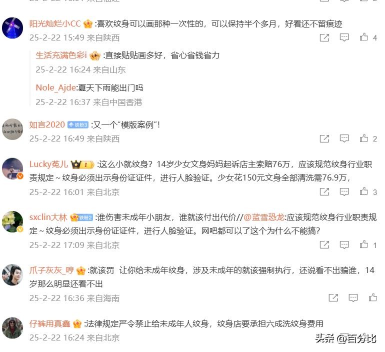Open Lucky莵儿's avatar
This screenshot has width=385, height=352.
[12, 168]
